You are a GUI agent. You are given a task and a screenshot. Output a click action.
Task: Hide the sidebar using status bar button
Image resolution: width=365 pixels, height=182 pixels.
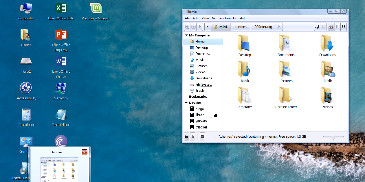tap(202, 137)
